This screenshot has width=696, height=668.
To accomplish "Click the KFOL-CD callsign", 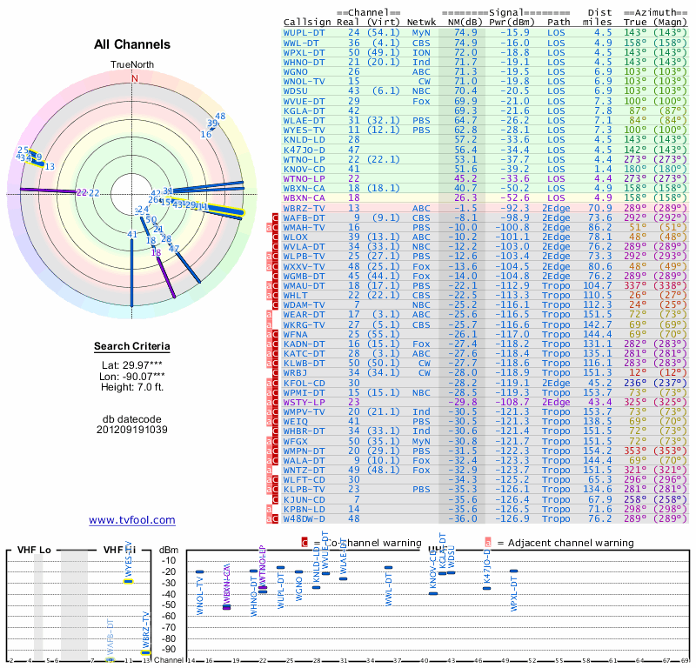I will pyautogui.click(x=304, y=383).
